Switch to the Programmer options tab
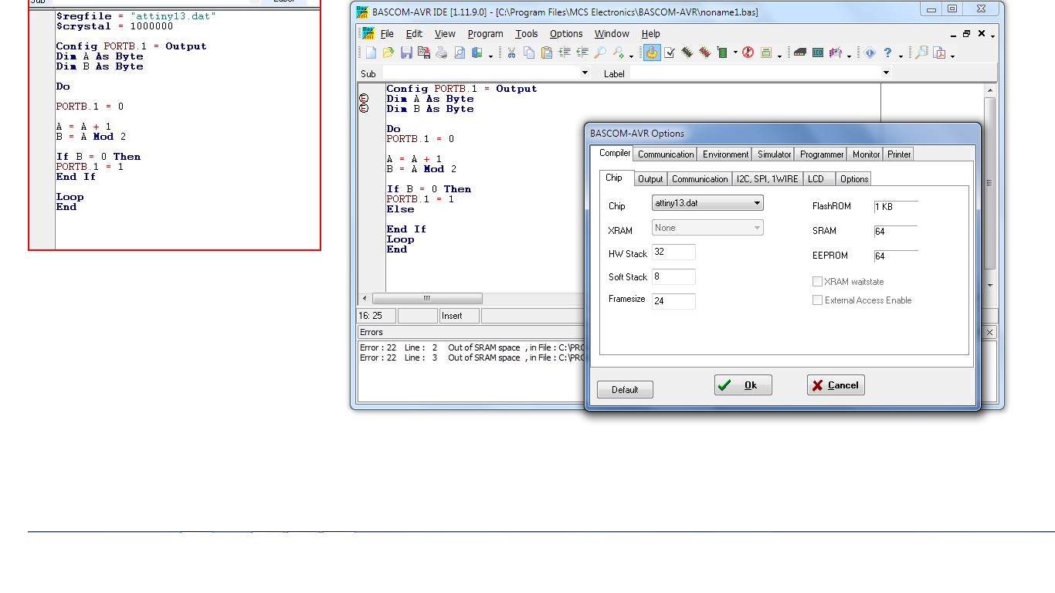1055x593 pixels. coord(822,154)
